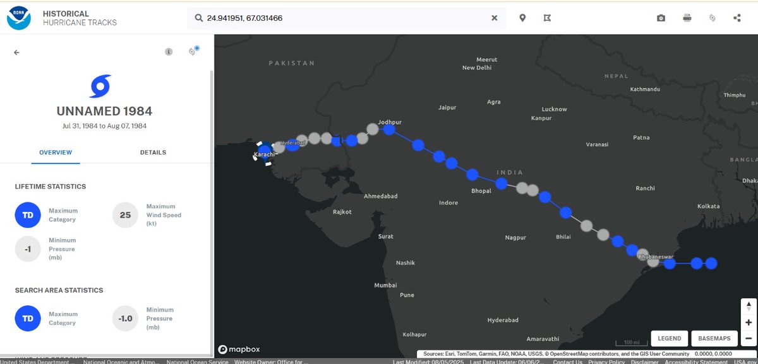Click the Privacy Policy footer link
This screenshot has height=364, width=758.
pyautogui.click(x=608, y=361)
